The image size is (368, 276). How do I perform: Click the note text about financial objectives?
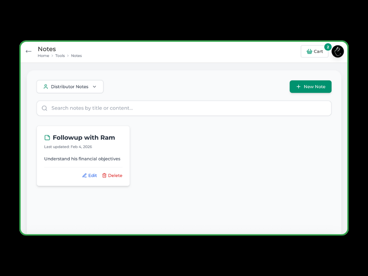[x=82, y=159]
